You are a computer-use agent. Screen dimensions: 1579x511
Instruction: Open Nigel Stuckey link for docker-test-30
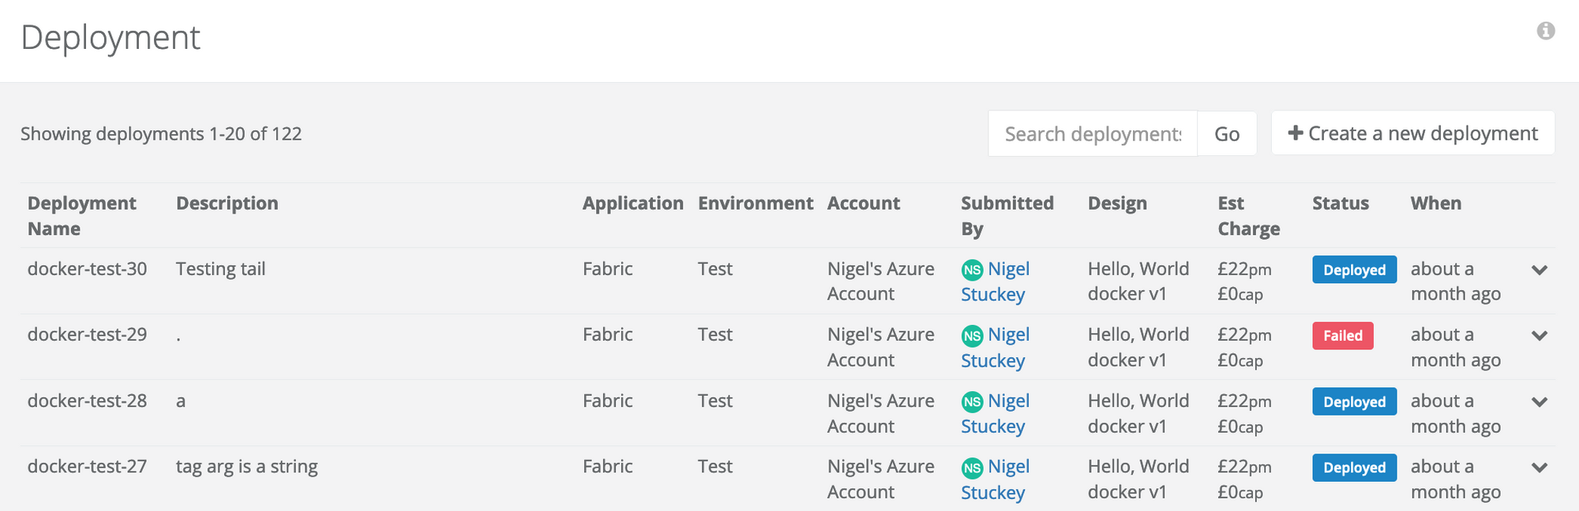click(x=1008, y=270)
